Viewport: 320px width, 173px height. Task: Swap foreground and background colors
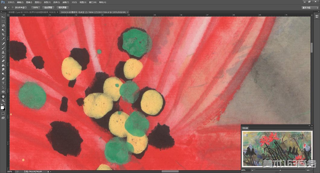click(5, 104)
